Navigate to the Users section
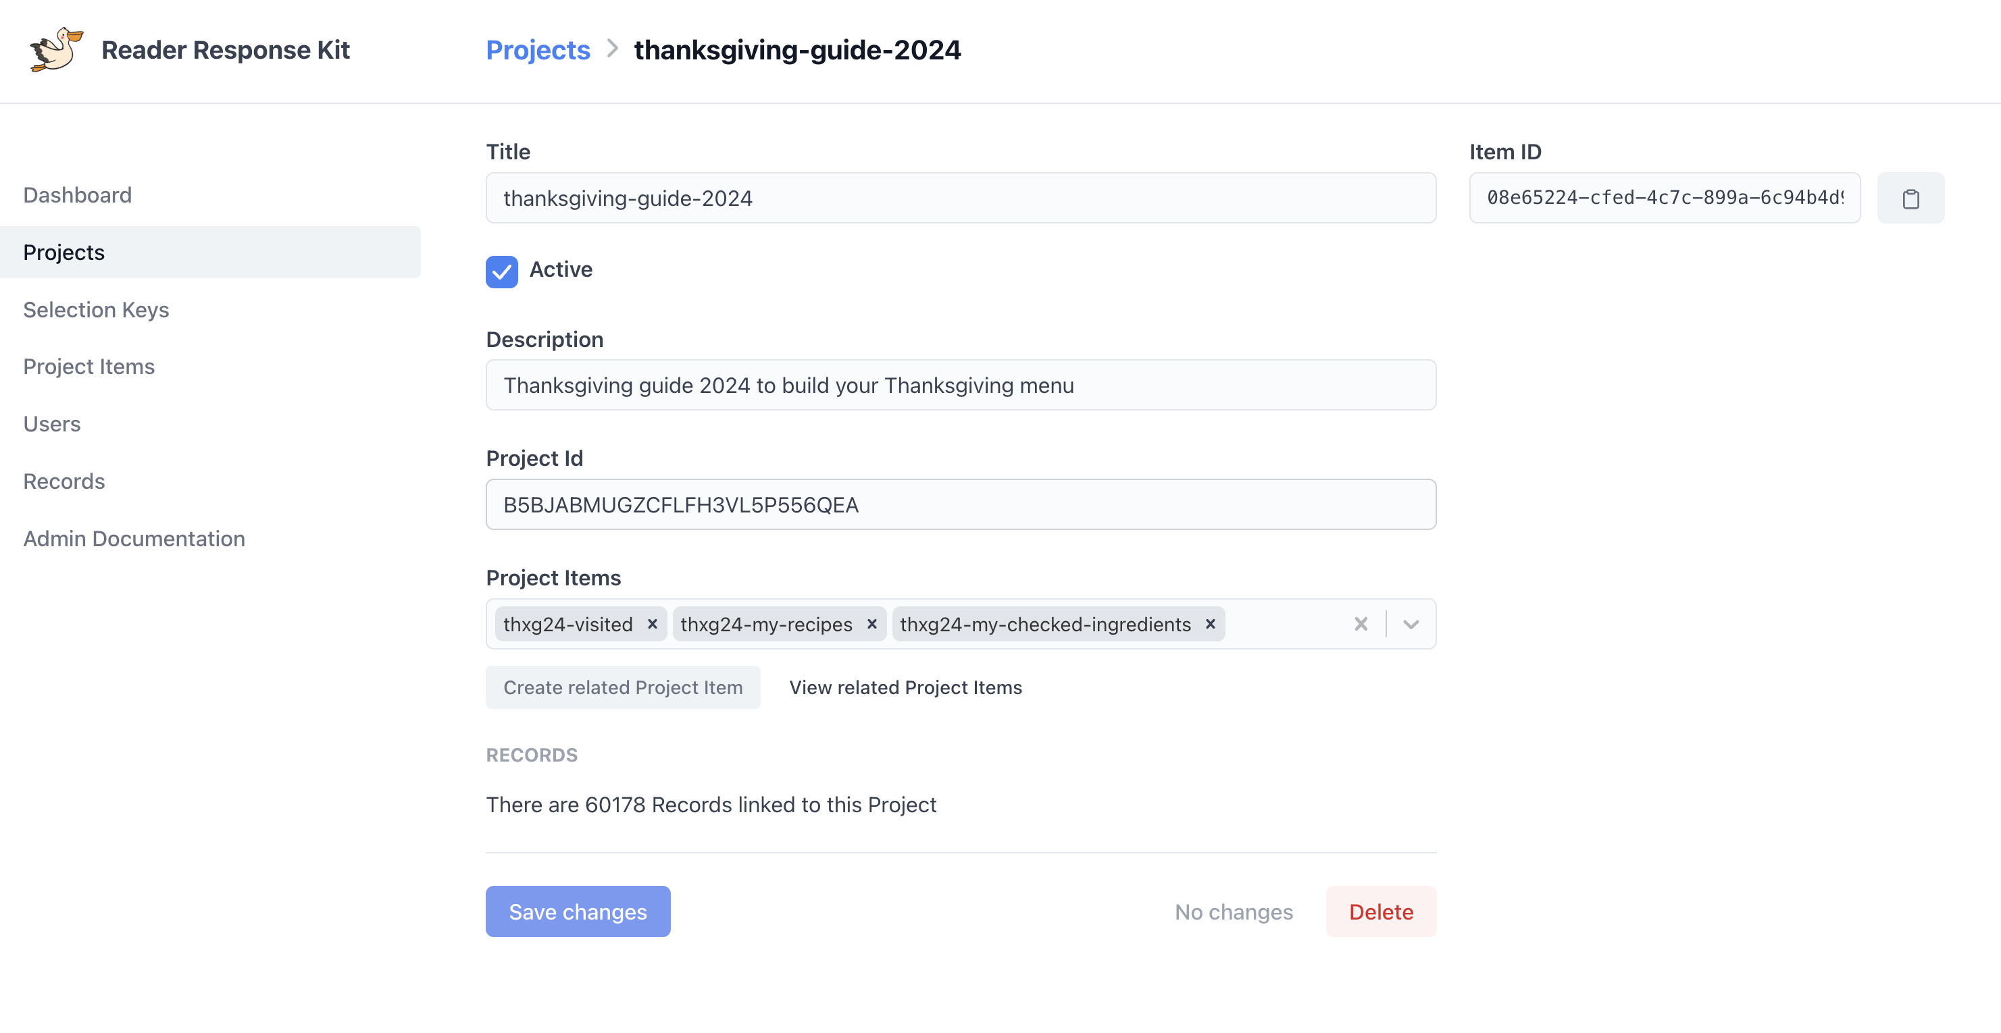The width and height of the screenshot is (2001, 1033). tap(52, 424)
